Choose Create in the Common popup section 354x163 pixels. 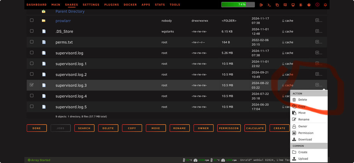(x=309, y=152)
